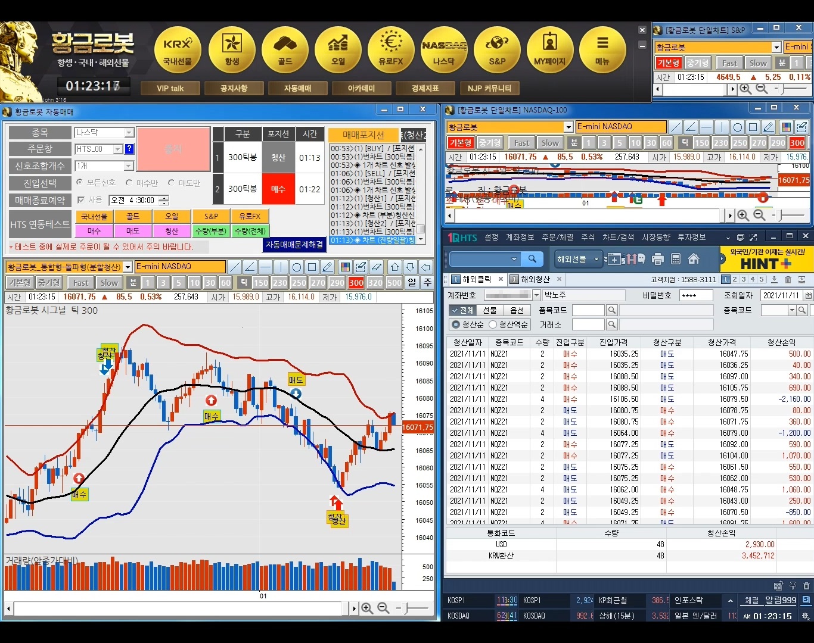Open the 유로FX gold icon
This screenshot has height=643, width=814.
click(x=391, y=50)
